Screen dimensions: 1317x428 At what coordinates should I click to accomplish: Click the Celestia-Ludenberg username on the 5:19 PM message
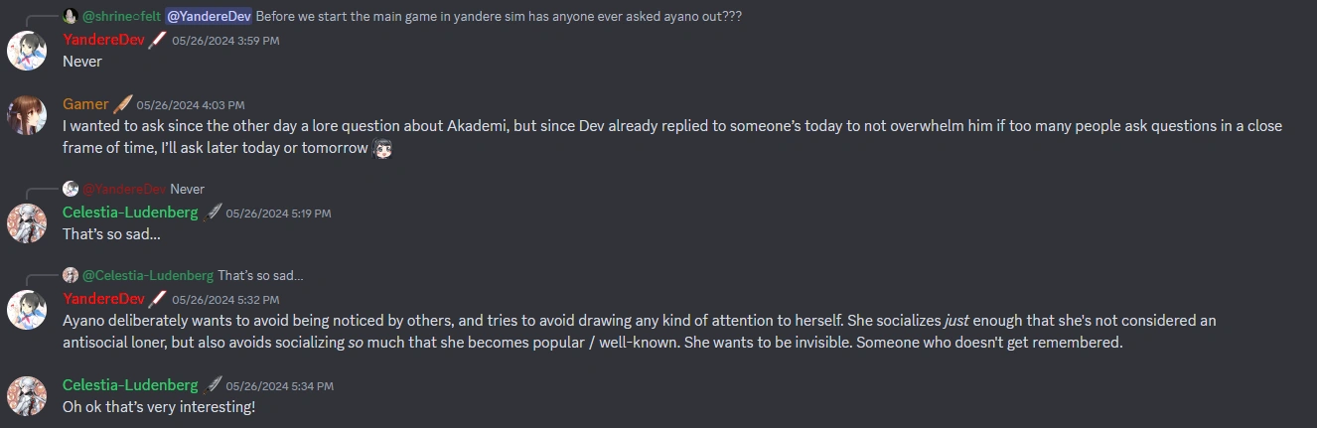[x=130, y=213]
